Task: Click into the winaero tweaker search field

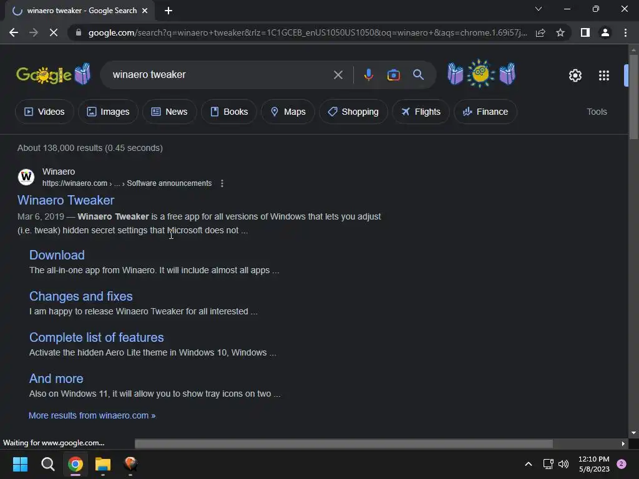Action: click(x=220, y=75)
